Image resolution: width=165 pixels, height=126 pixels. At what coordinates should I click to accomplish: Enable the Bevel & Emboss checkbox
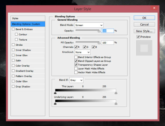[x=13, y=29]
